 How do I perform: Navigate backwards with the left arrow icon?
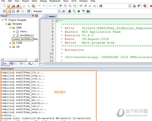pos(50,6)
